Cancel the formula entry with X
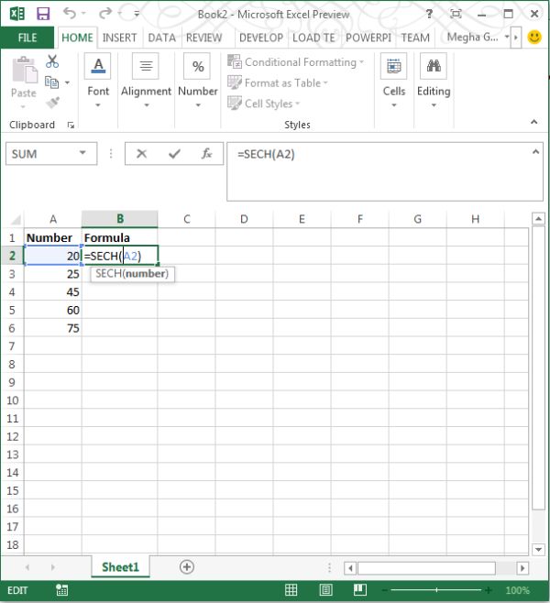 [141, 154]
